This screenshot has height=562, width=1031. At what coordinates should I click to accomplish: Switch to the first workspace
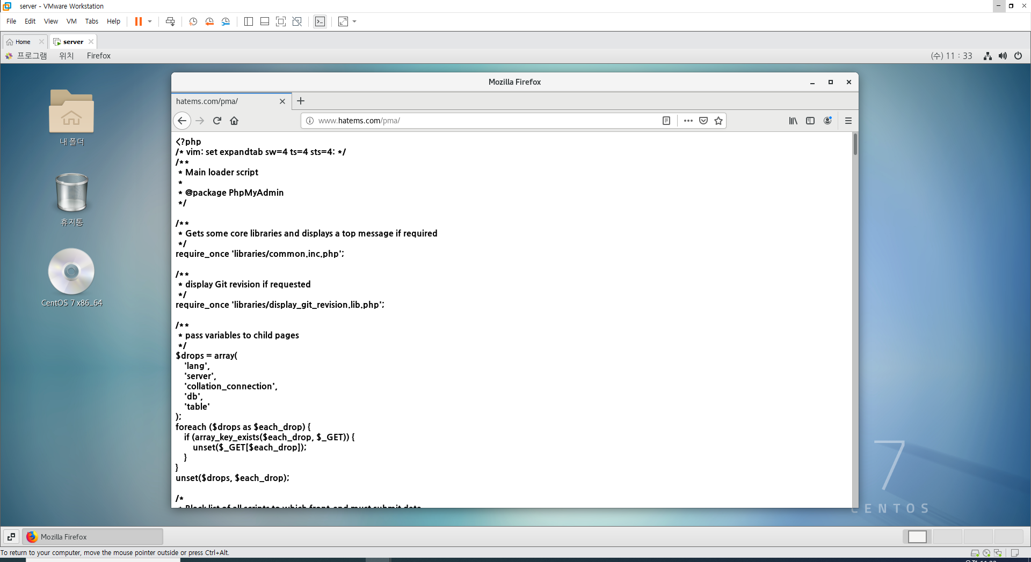point(917,536)
